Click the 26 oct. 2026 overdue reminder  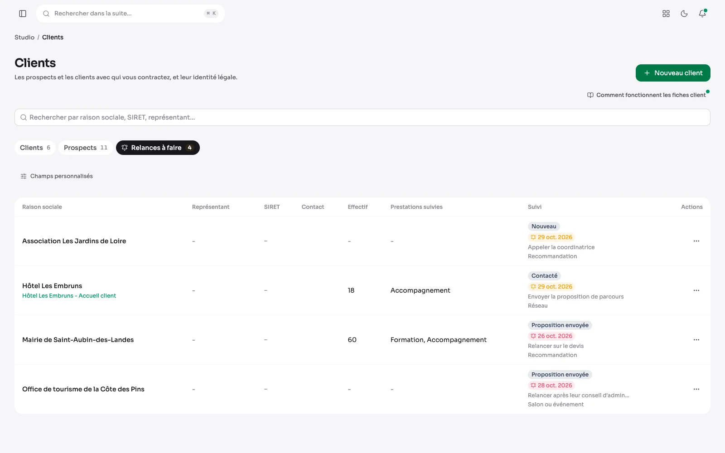551,336
